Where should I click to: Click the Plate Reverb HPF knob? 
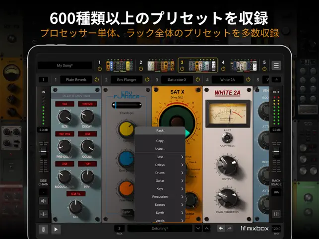tap(87, 177)
